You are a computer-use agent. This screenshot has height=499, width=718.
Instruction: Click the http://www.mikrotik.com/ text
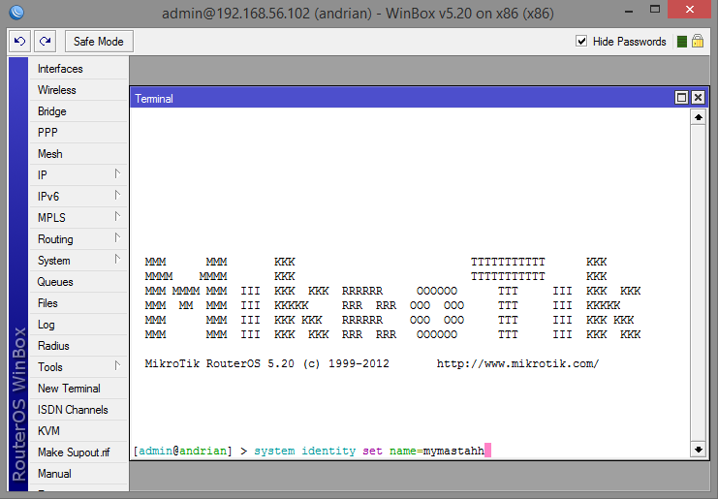click(x=517, y=364)
